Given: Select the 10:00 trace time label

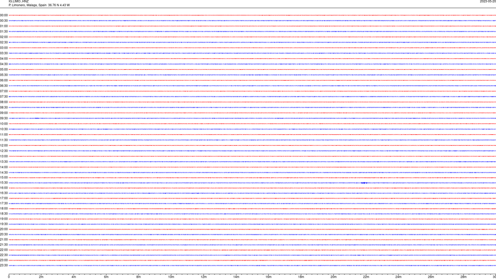Looking at the screenshot, I should [4, 123].
